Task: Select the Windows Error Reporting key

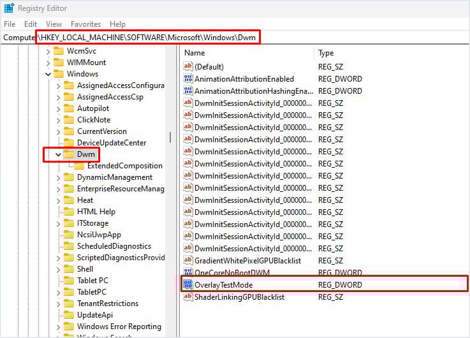Action: click(x=119, y=326)
